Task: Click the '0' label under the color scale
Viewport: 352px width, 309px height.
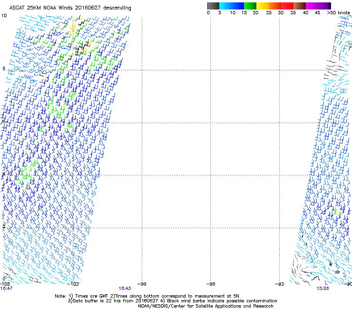Action: pyautogui.click(x=208, y=13)
